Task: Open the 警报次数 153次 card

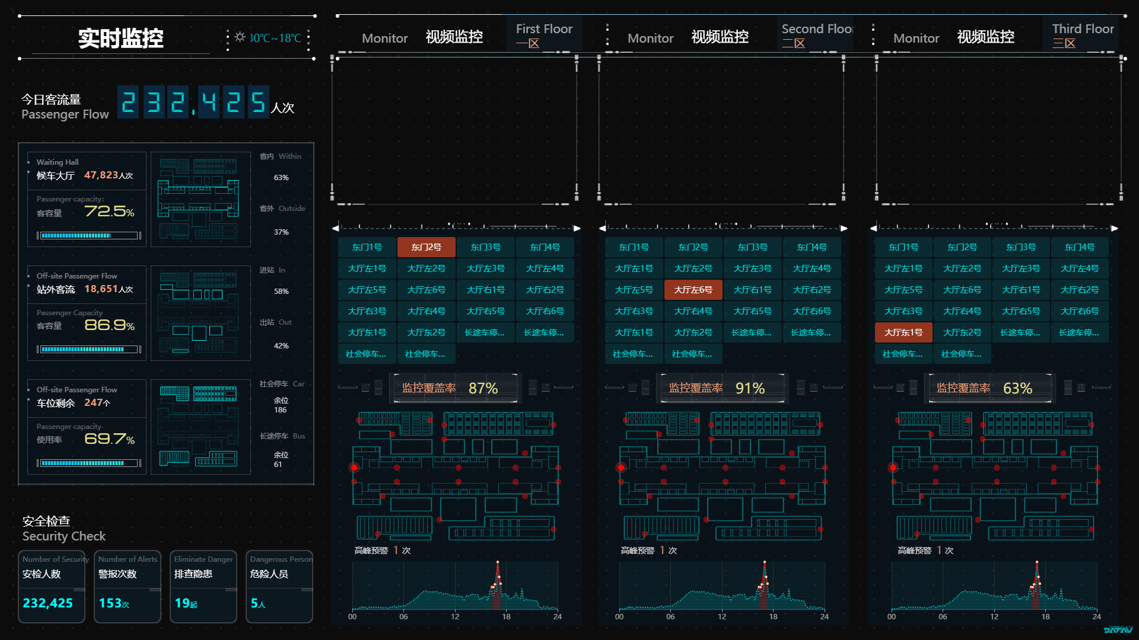Action: tap(128, 587)
